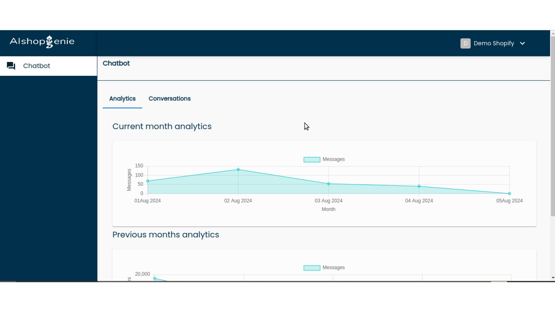Screen dimensions: 555x312
Task: Toggle the Messages legend text in previous months chart
Action: point(333,268)
